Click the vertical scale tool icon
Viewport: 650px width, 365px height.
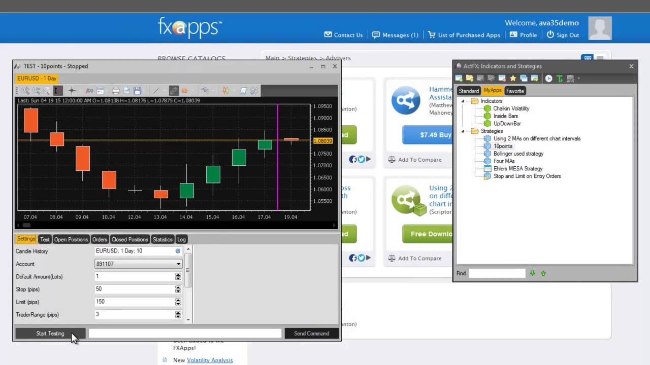(x=58, y=91)
